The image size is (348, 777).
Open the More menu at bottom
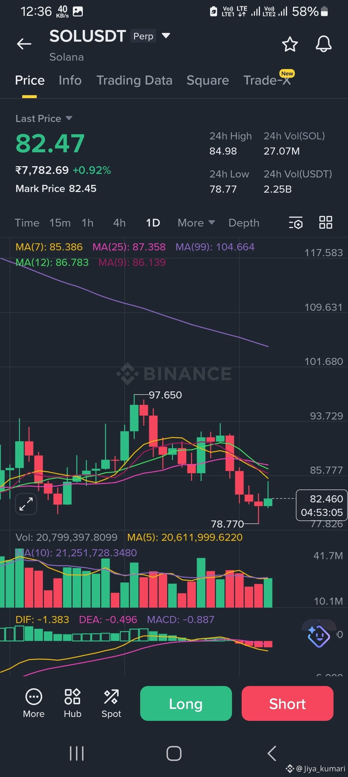pos(34,703)
